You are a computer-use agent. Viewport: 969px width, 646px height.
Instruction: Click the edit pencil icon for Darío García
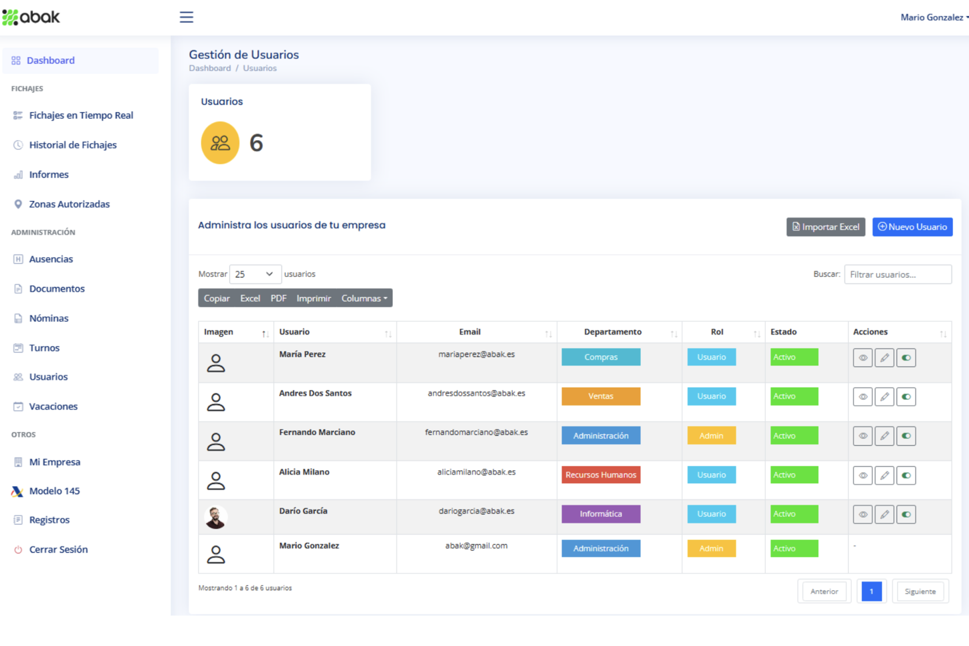884,514
